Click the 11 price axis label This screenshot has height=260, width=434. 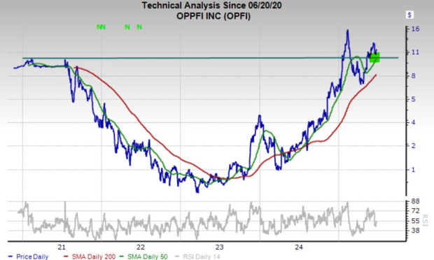pos(415,52)
